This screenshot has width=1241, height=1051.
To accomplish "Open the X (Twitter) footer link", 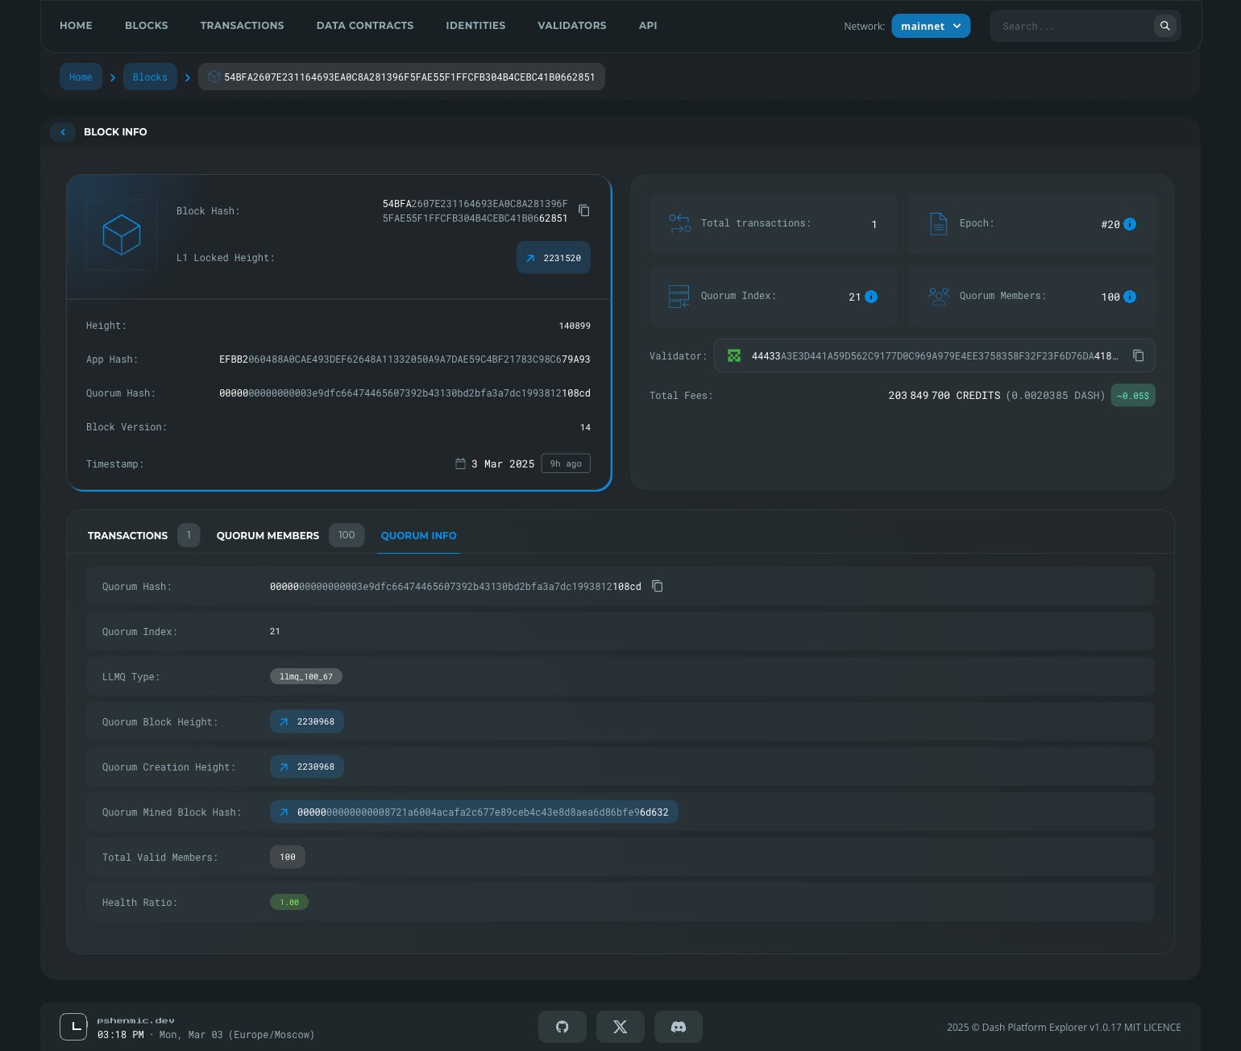I will pyautogui.click(x=620, y=1027).
